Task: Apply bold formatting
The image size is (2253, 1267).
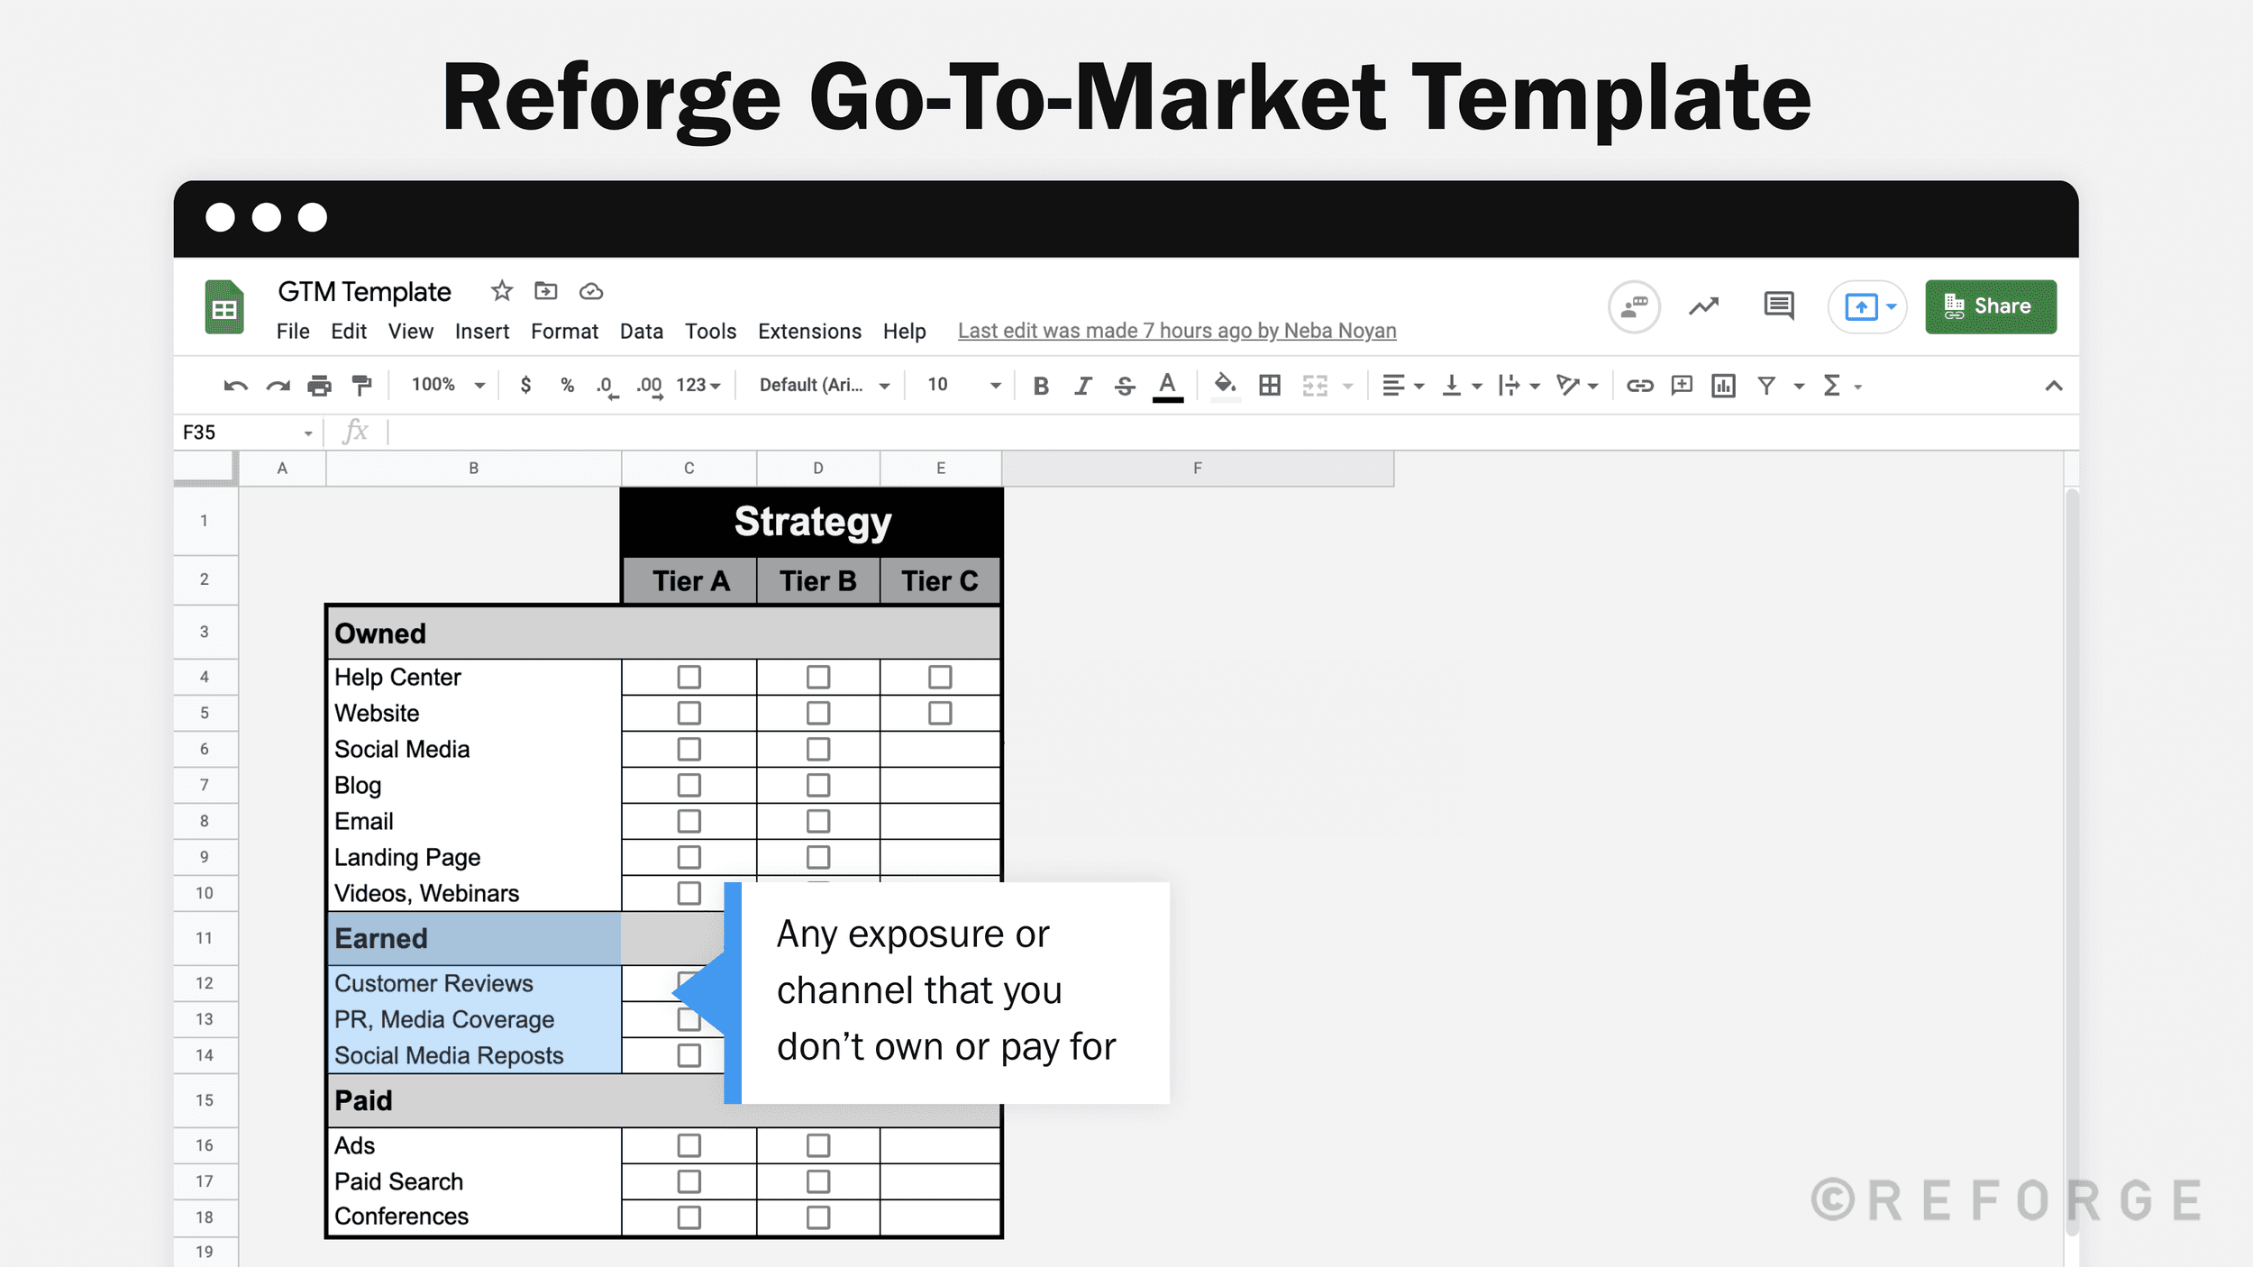Action: click(1041, 385)
